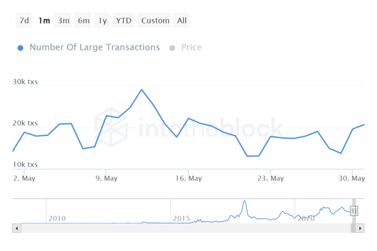The height and width of the screenshot is (251, 377).
Task: Click the blue legend dot for transactions
Action: [x=20, y=48]
